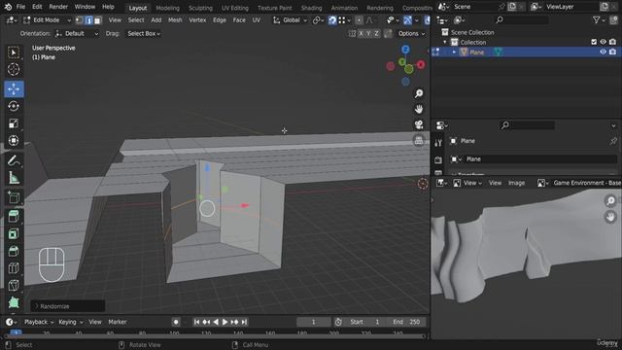
Task: Toggle auto keying record button
Action: click(x=176, y=322)
